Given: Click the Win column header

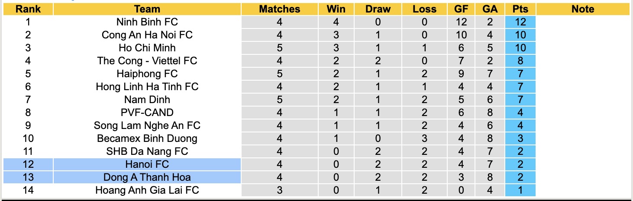Looking at the screenshot, I should coord(336,9).
